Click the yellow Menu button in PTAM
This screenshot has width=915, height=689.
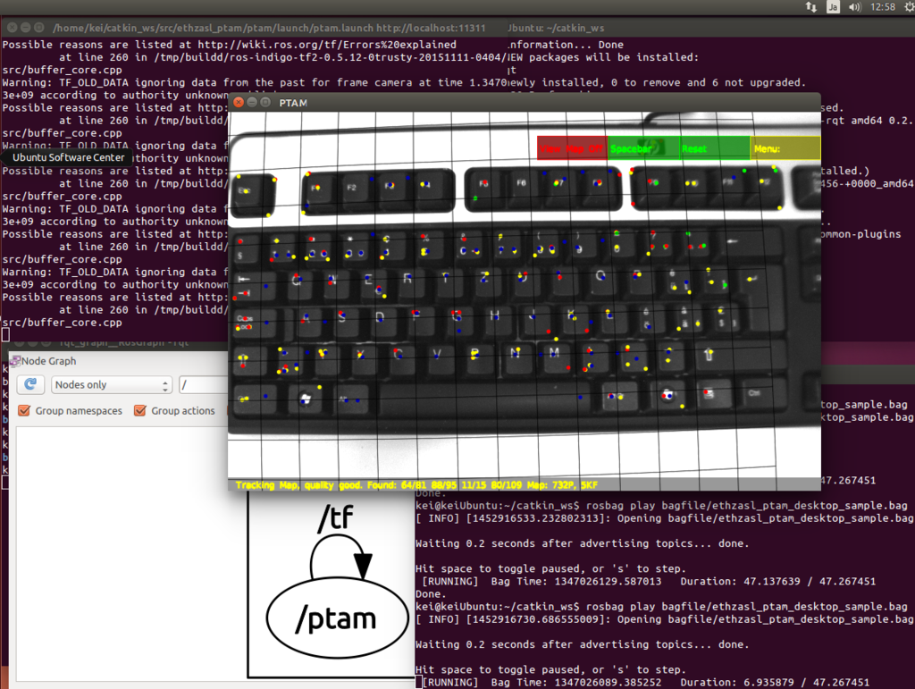785,148
